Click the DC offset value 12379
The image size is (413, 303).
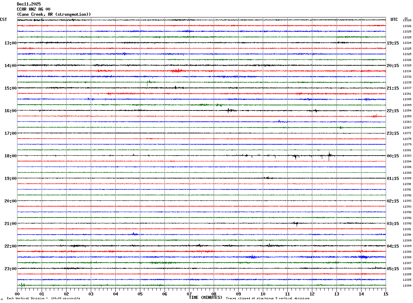[x=407, y=145]
